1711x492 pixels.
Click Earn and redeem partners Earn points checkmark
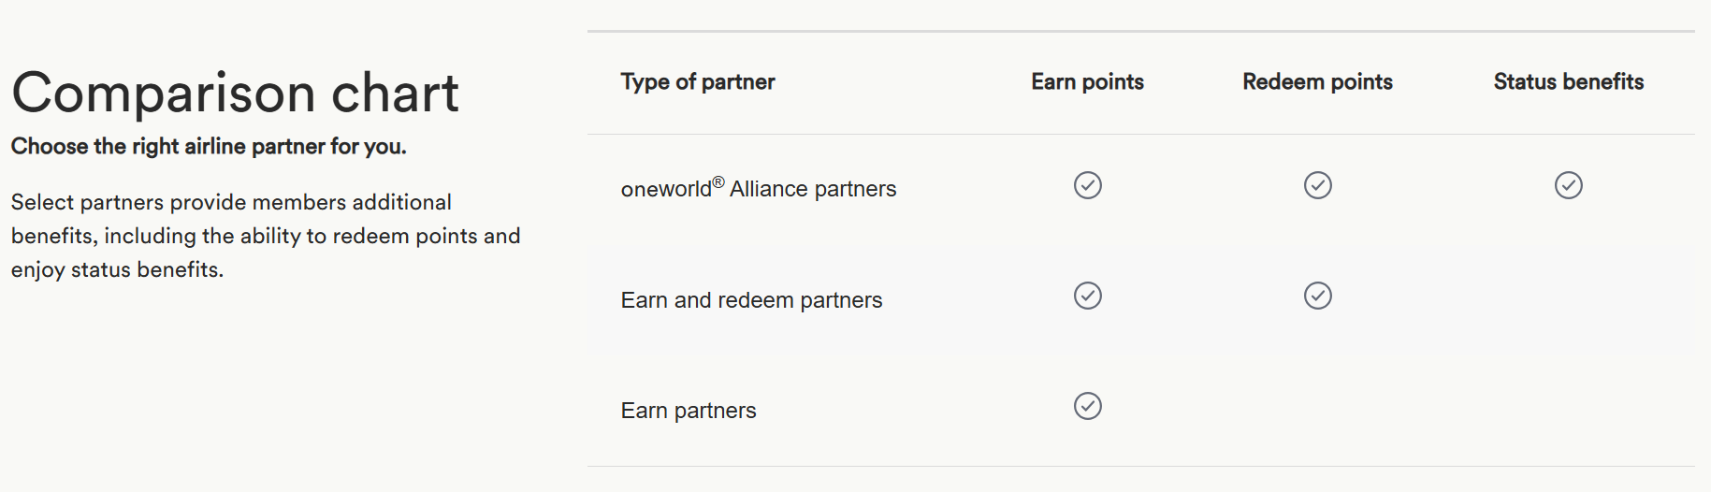pyautogui.click(x=1087, y=296)
